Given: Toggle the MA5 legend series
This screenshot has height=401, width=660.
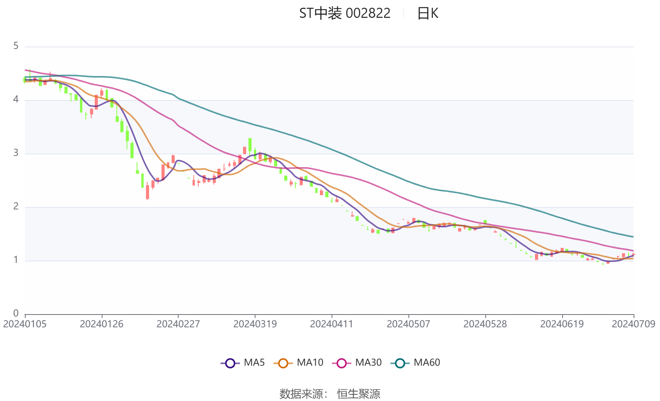Looking at the screenshot, I should 243,363.
